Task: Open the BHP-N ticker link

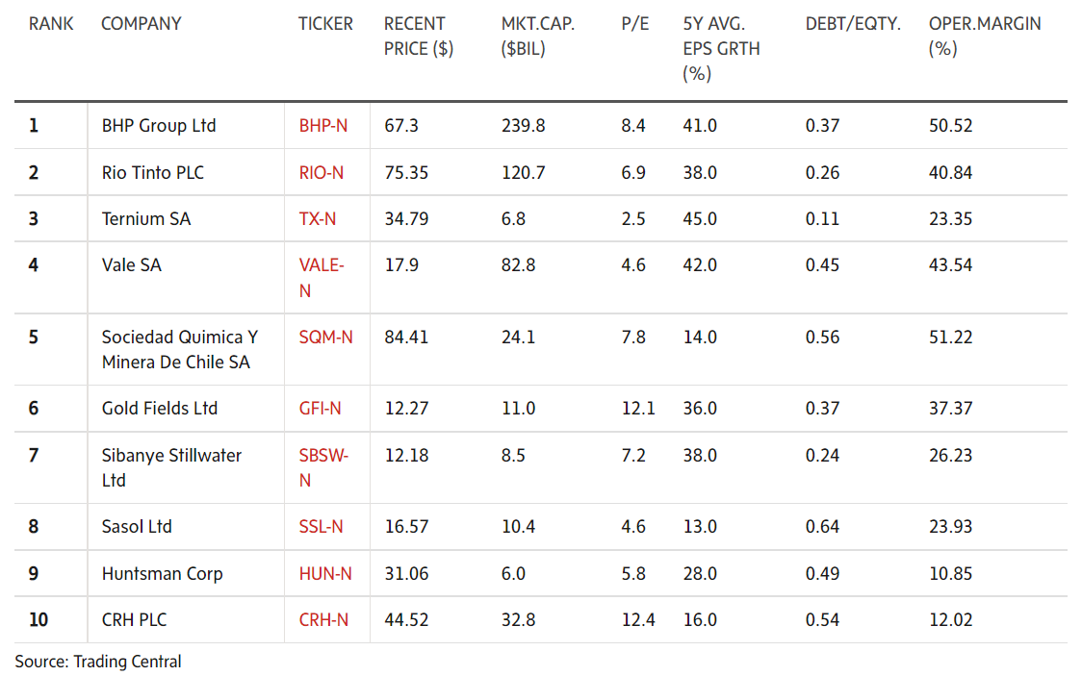Action: coord(323,126)
